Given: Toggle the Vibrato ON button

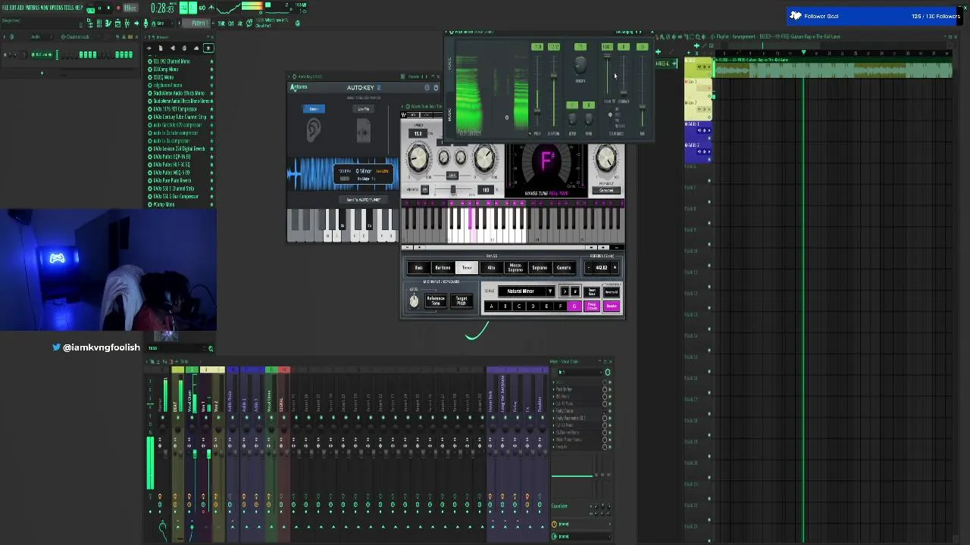Looking at the screenshot, I should click(x=425, y=190).
